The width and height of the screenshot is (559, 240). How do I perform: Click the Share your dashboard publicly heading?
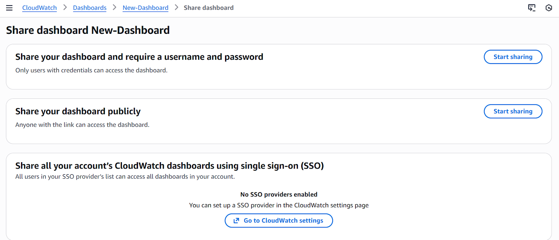(78, 111)
